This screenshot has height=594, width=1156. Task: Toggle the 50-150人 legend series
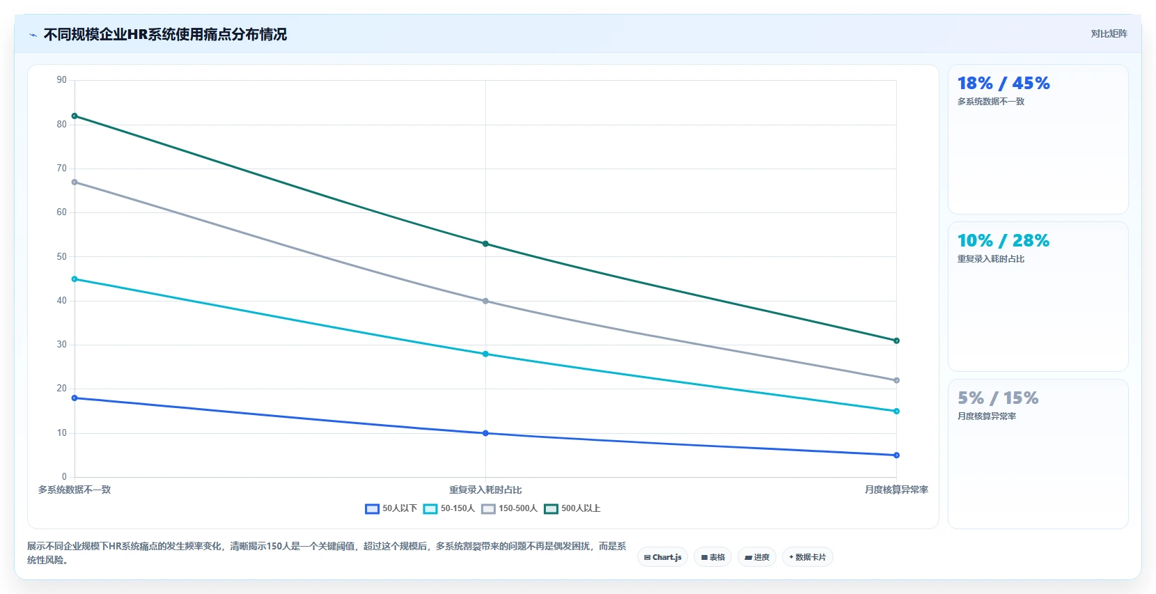[448, 508]
